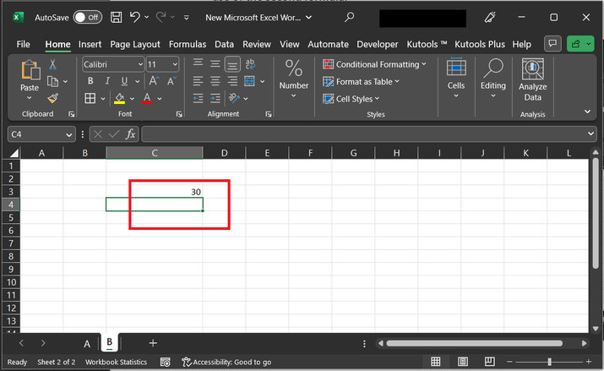Image resolution: width=604 pixels, height=371 pixels.
Task: Click Accessibility: Good to go status
Action: pos(226,362)
